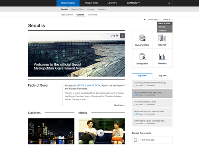Pause the banner slideshow
The image size is (199, 145).
[122, 36]
